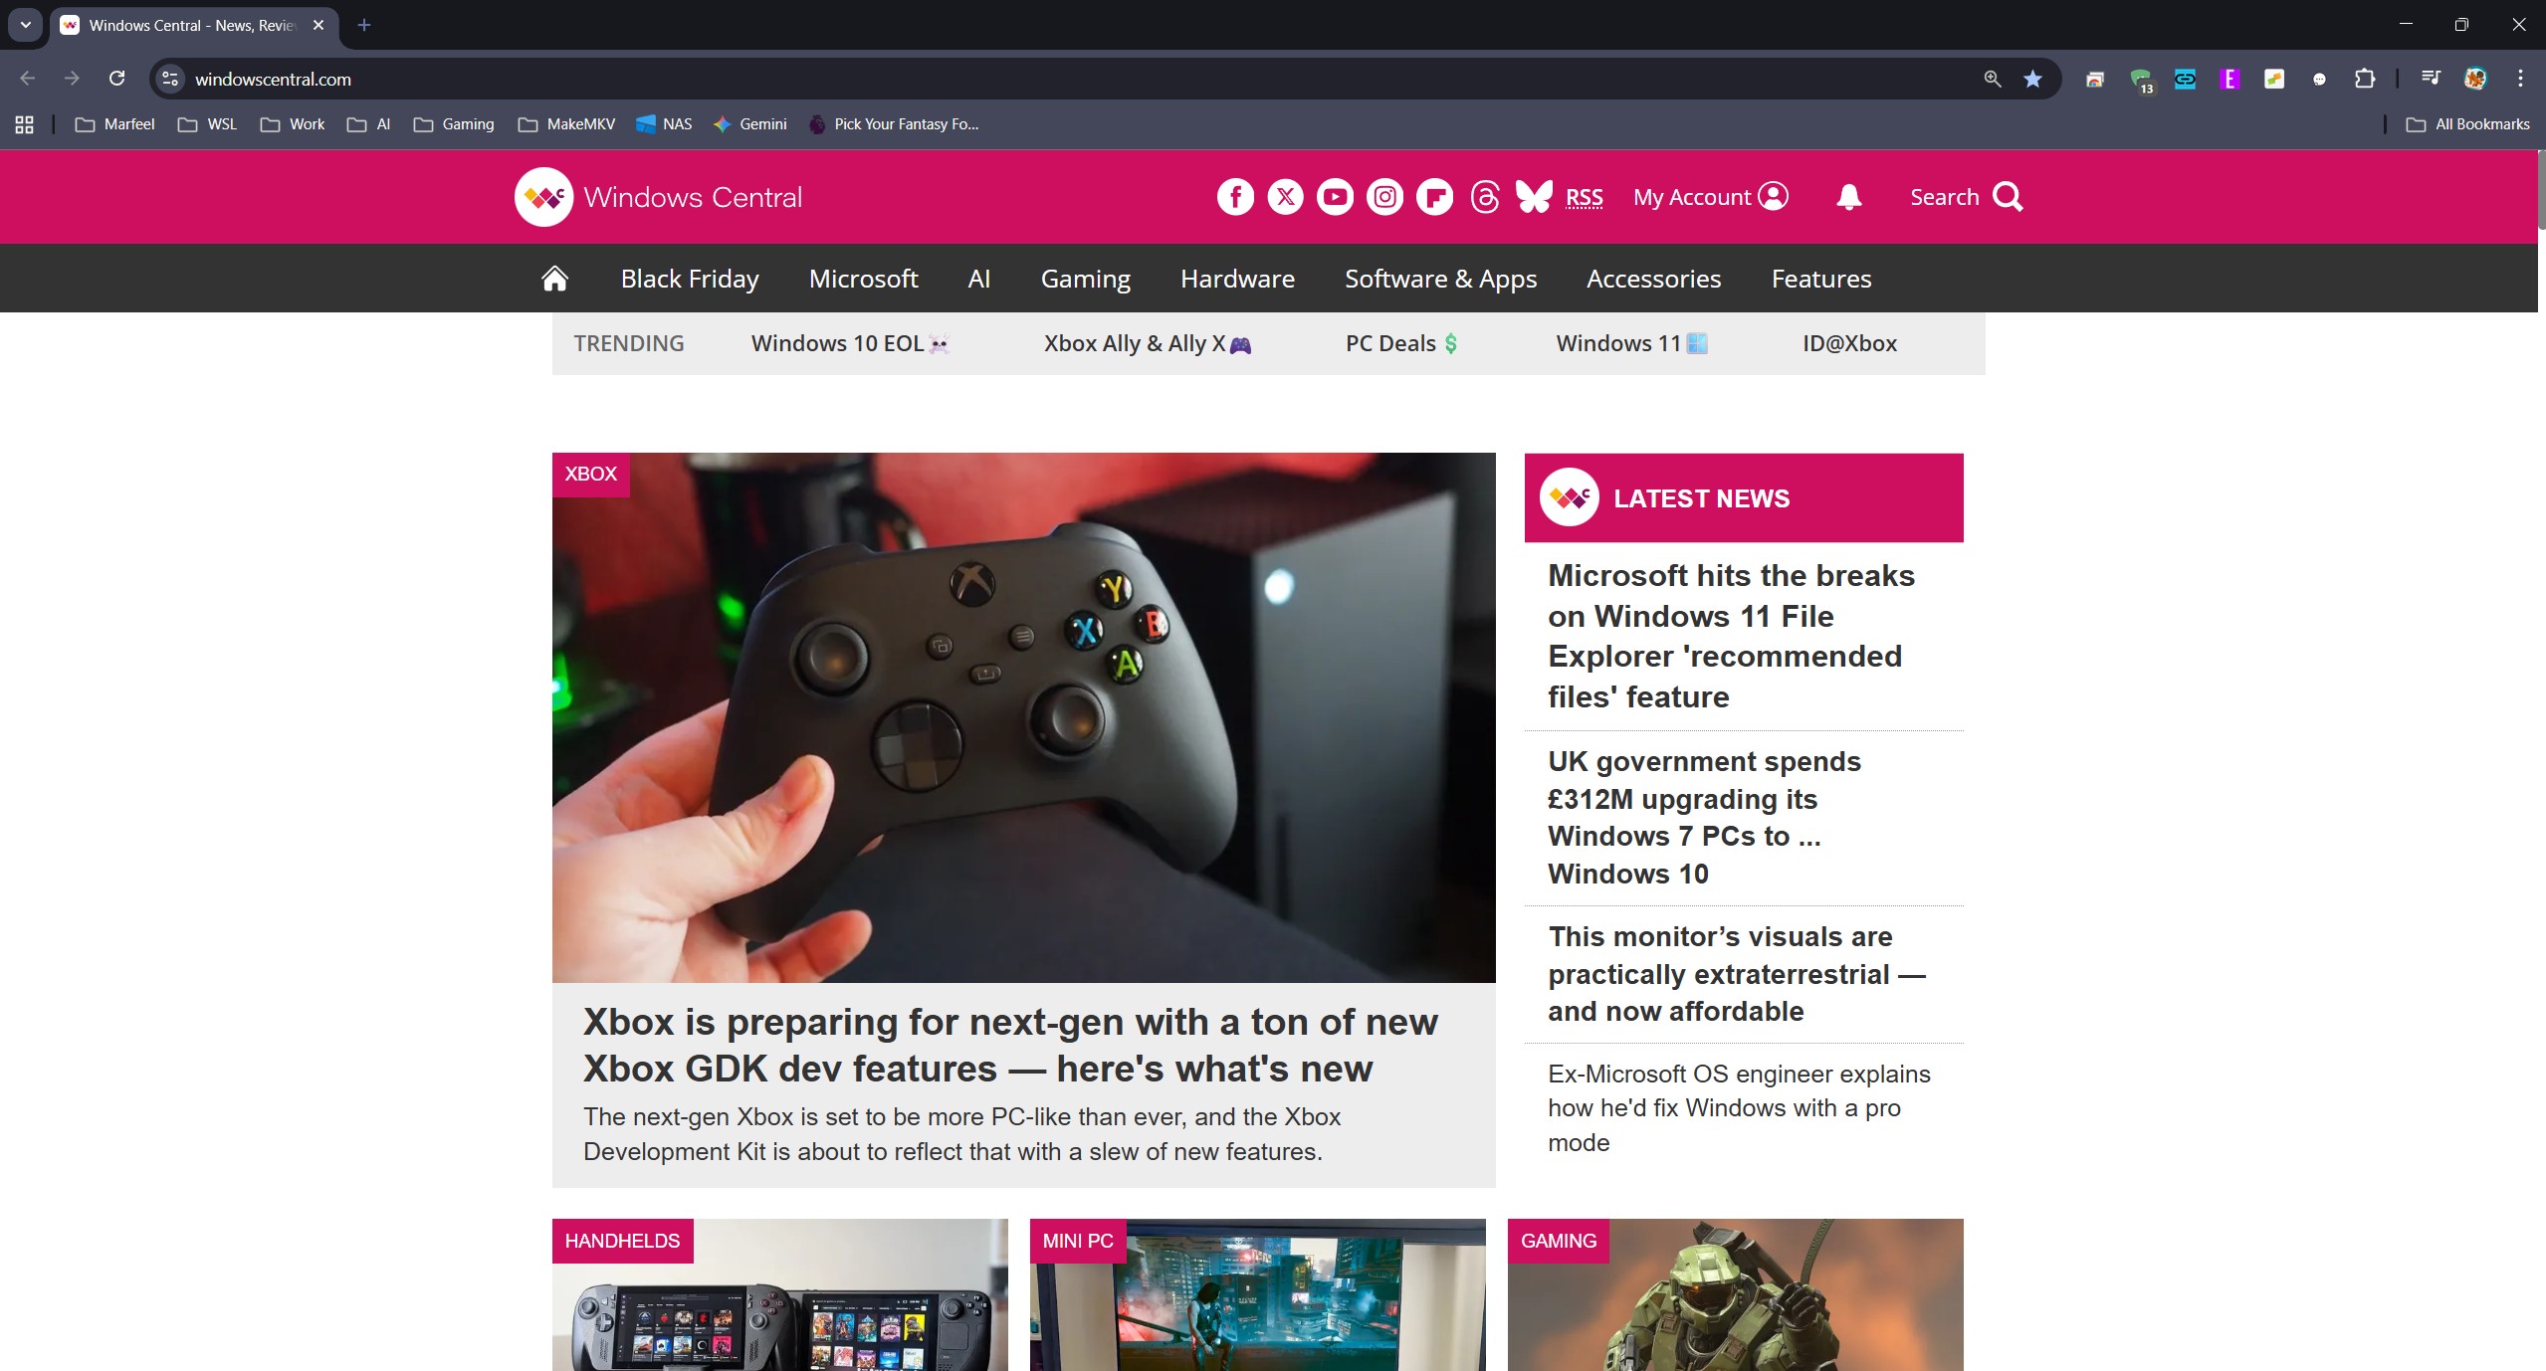
Task: Click the Threads social icon
Action: click(x=1484, y=197)
